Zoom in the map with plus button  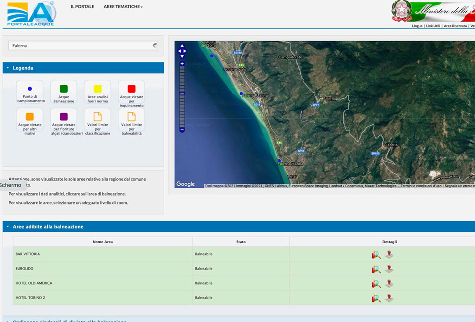182,63
